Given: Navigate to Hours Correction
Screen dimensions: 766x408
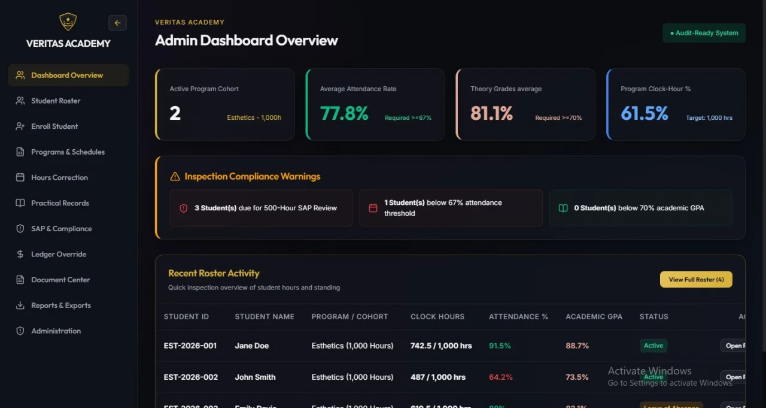Looking at the screenshot, I should [68, 177].
